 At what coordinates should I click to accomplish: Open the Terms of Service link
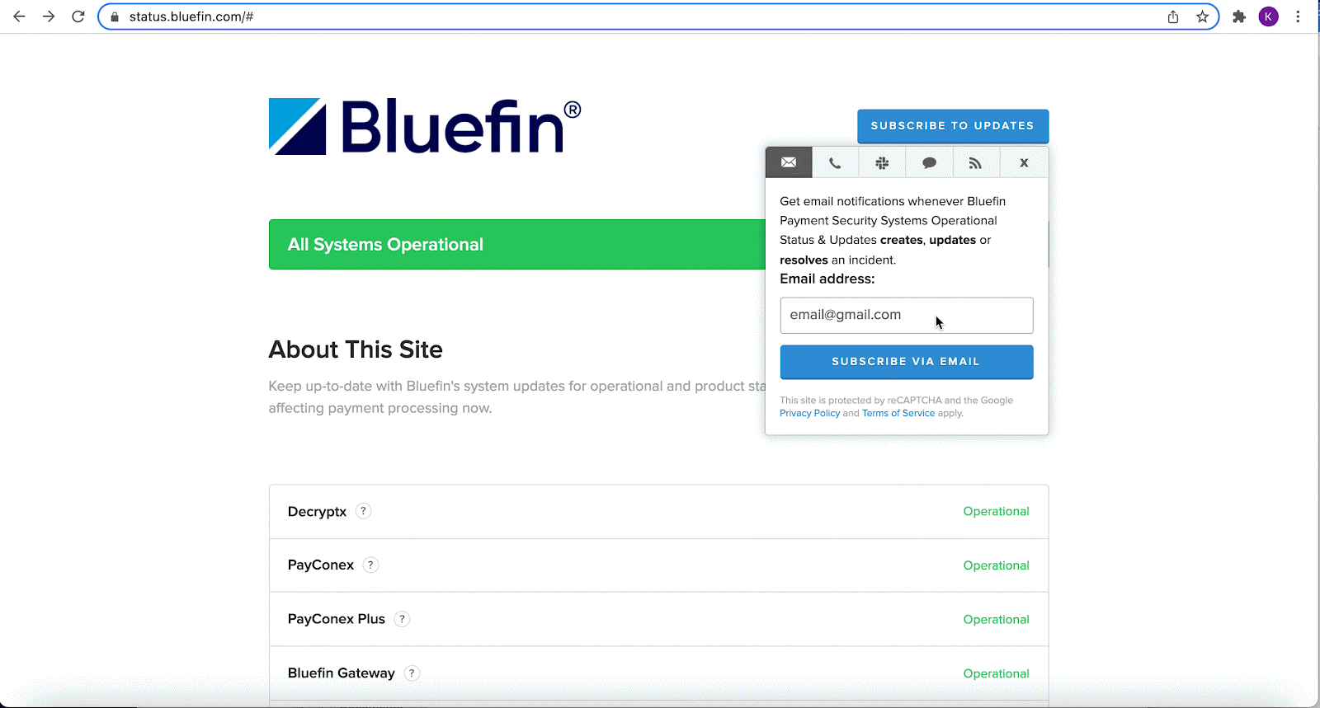point(898,413)
